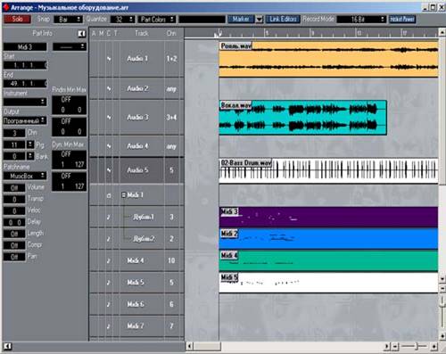
Task: Open the Patchname MusicBox dropdown
Action: click(25, 176)
